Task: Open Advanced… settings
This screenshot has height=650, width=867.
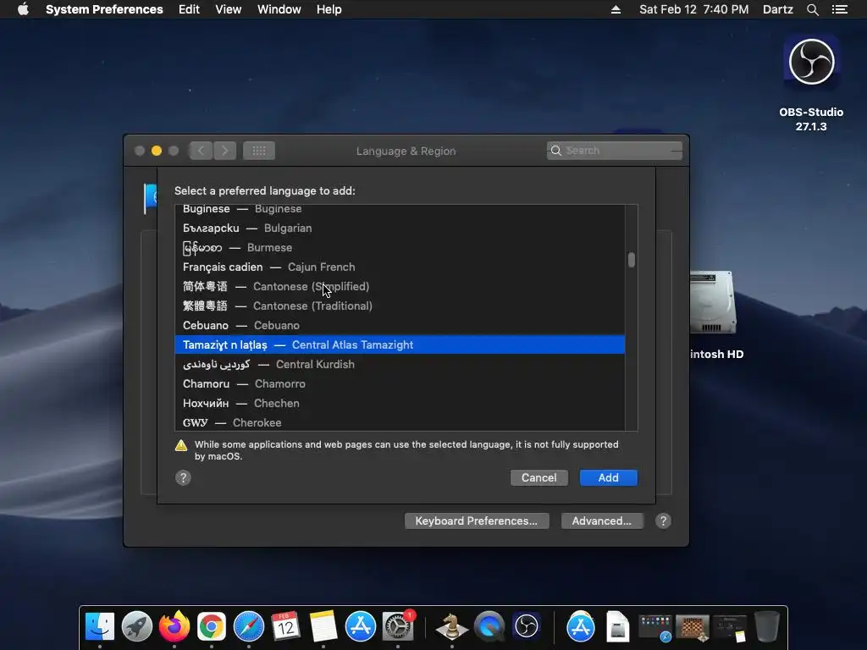Action: (602, 521)
